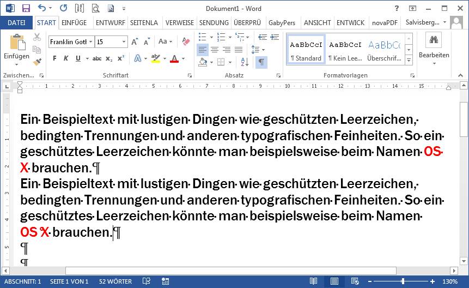This screenshot has width=469, height=288.
Task: Toggle strikethrough abc formatting
Action: point(97,59)
